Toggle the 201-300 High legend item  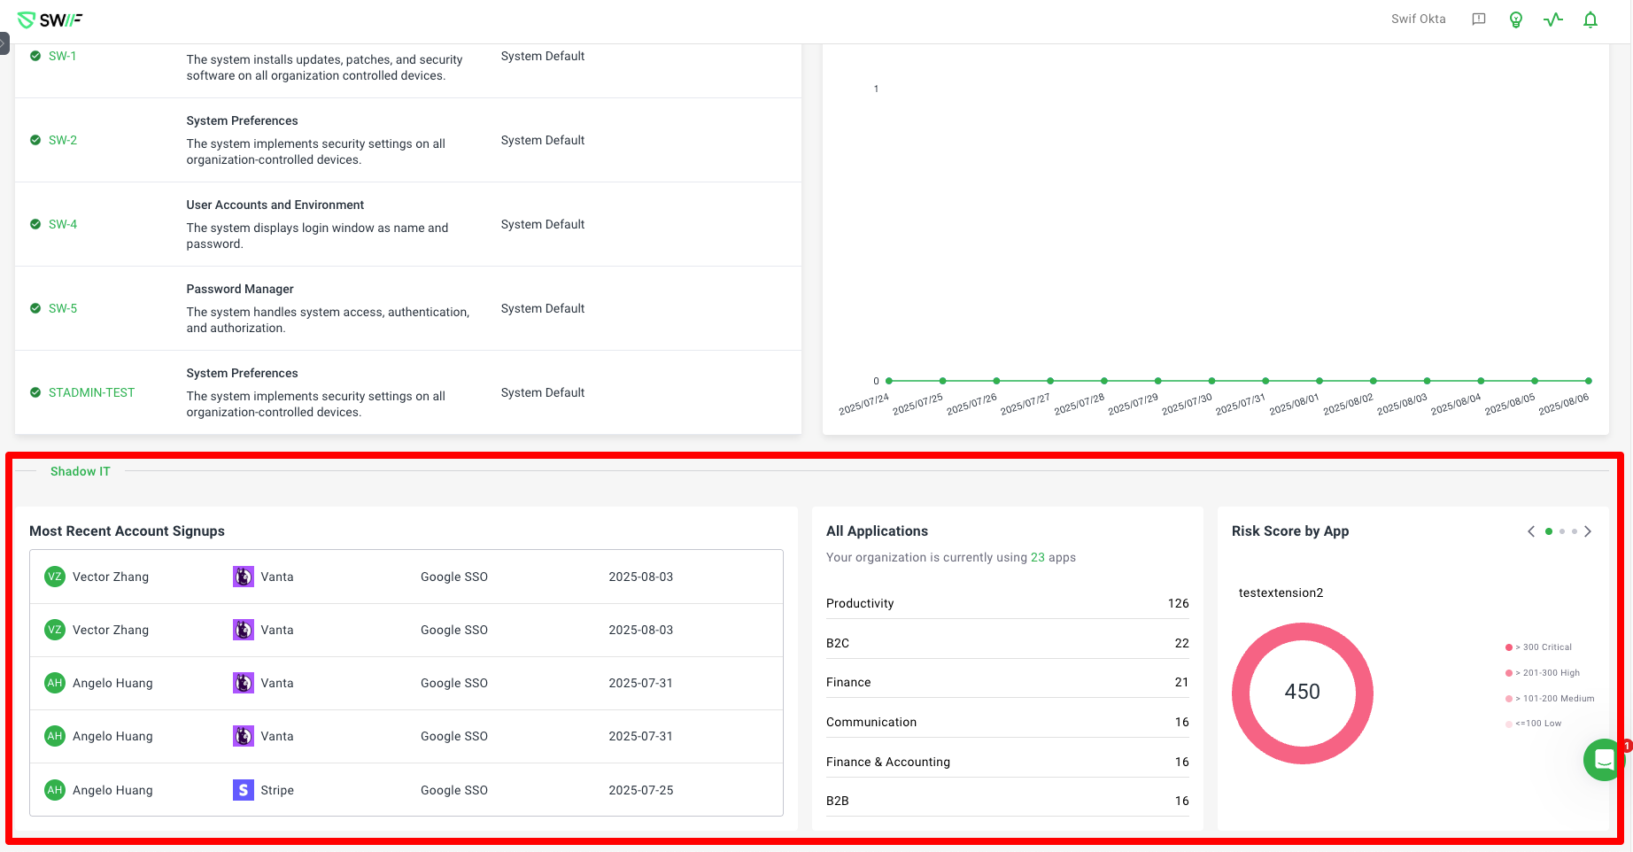[x=1545, y=673]
